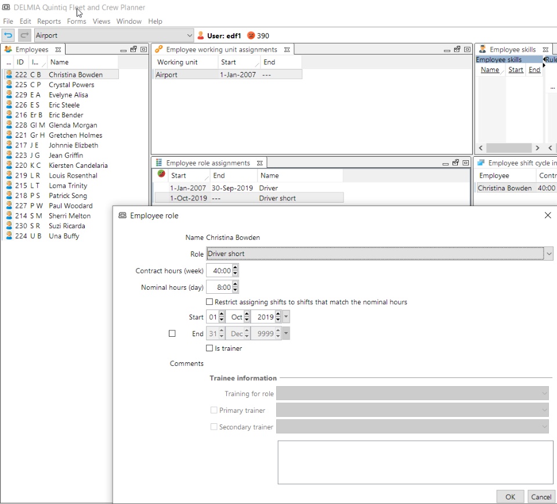The height and width of the screenshot is (504, 557).
Task: Click the red-green status icon in role assignments header
Action: click(x=161, y=174)
